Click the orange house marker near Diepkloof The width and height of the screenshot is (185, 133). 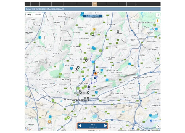49,122
